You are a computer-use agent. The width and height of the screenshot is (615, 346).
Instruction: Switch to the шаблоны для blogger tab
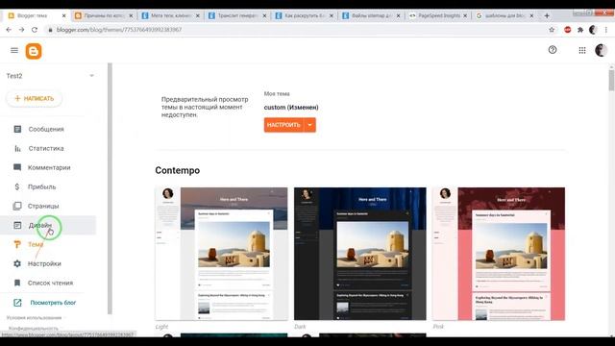tap(504, 15)
